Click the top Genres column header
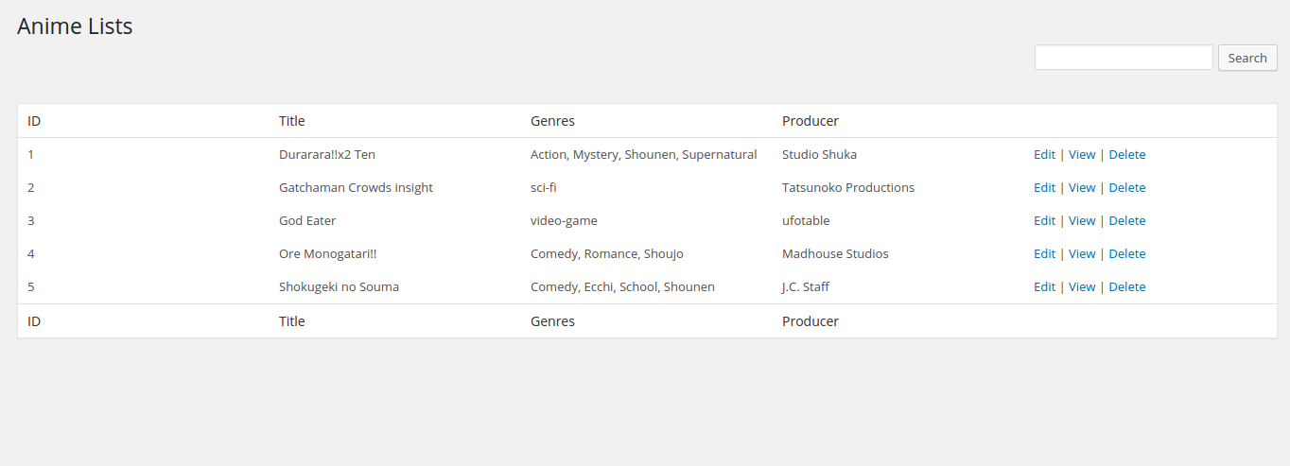1290x466 pixels. click(x=552, y=121)
